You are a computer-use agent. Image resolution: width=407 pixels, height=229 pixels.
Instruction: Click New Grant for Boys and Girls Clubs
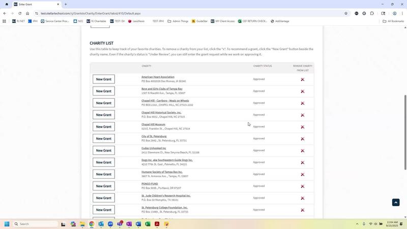[x=103, y=91]
